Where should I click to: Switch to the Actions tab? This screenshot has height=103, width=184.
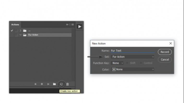point(15,25)
